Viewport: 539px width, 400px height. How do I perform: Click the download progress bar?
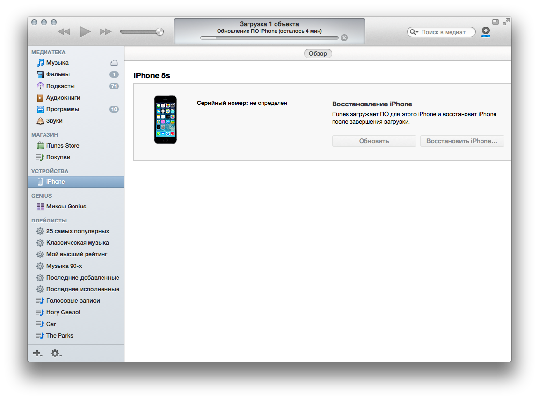pyautogui.click(x=269, y=38)
